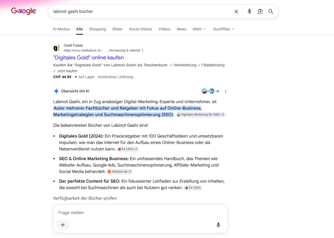Viewport: 334px width, 238px height.
Task: Open the 'Ex Libris' chip after SEO content entry
Action: [x=193, y=188]
